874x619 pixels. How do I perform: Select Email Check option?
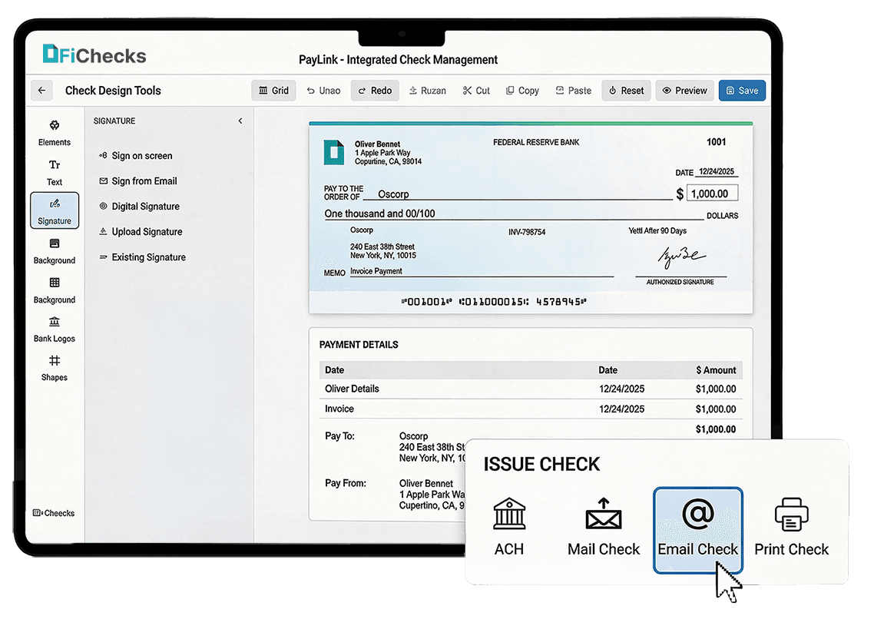[698, 530]
